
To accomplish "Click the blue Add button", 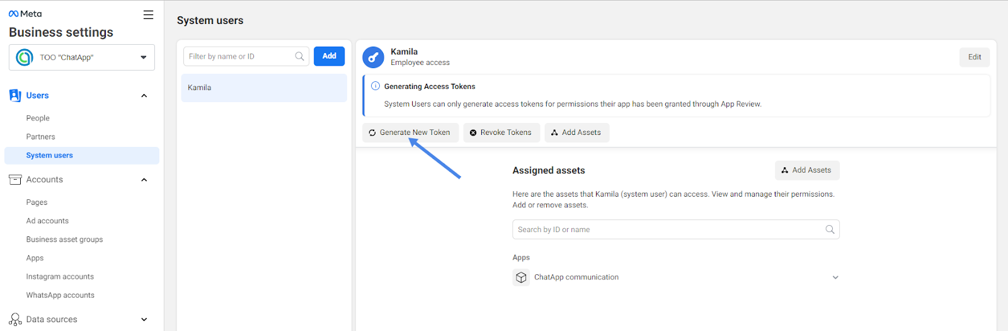I will [329, 56].
